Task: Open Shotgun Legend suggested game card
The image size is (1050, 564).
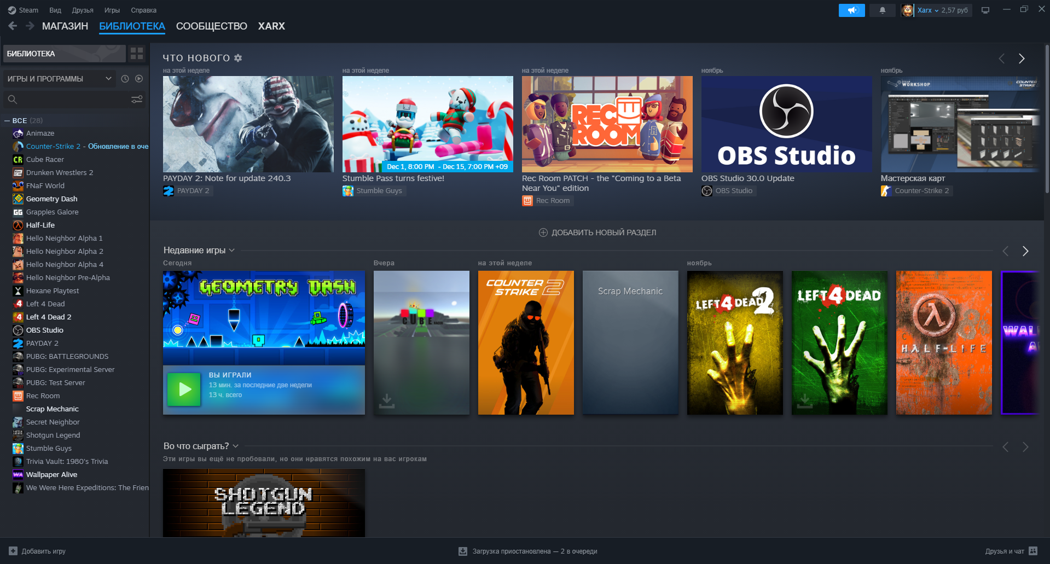Action: 264,503
